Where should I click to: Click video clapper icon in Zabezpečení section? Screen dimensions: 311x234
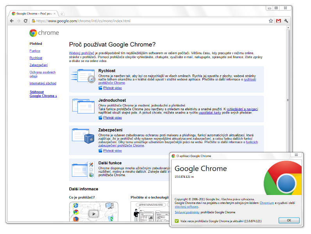point(100,151)
